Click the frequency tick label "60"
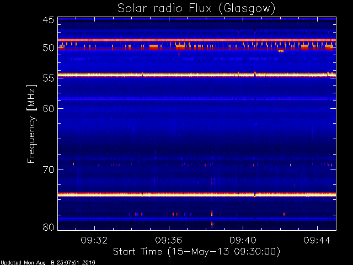The height and width of the screenshot is (265, 353). [x=49, y=108]
